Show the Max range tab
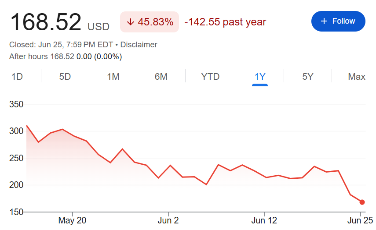 click(357, 77)
